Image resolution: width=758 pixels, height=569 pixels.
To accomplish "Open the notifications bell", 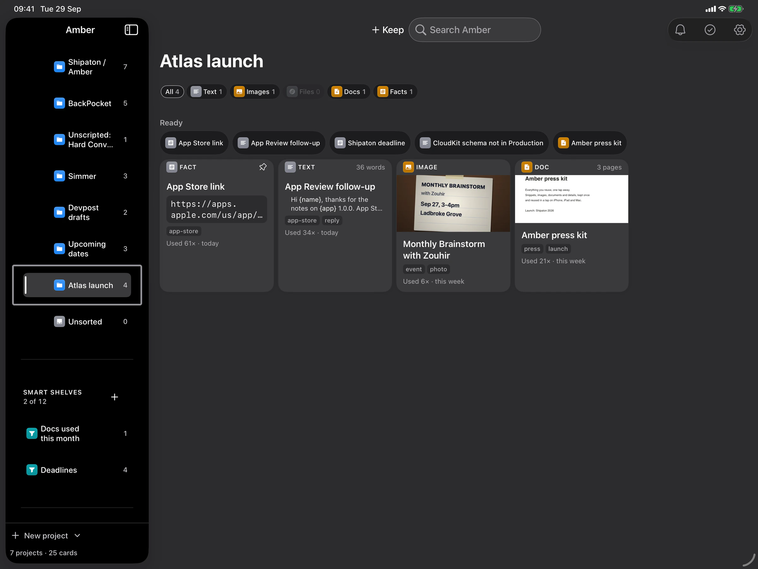I will point(680,30).
